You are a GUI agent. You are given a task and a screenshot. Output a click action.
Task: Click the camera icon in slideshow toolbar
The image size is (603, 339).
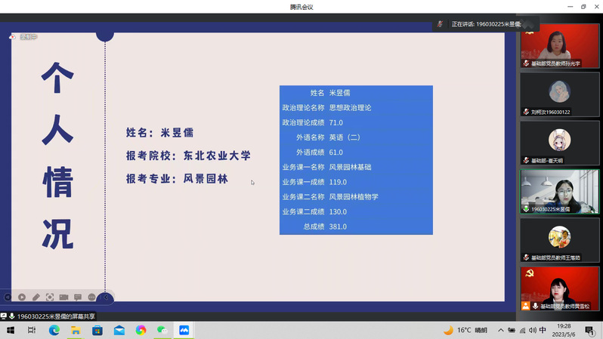63,297
